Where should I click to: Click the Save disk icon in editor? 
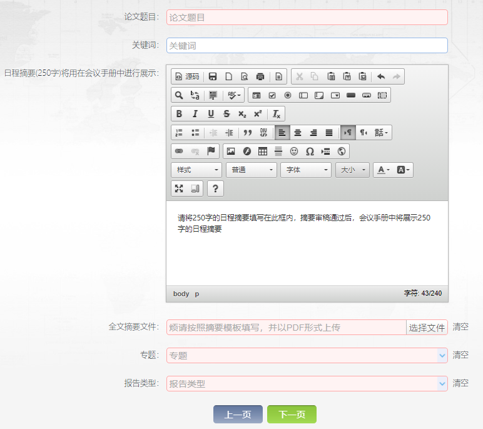pyautogui.click(x=213, y=76)
